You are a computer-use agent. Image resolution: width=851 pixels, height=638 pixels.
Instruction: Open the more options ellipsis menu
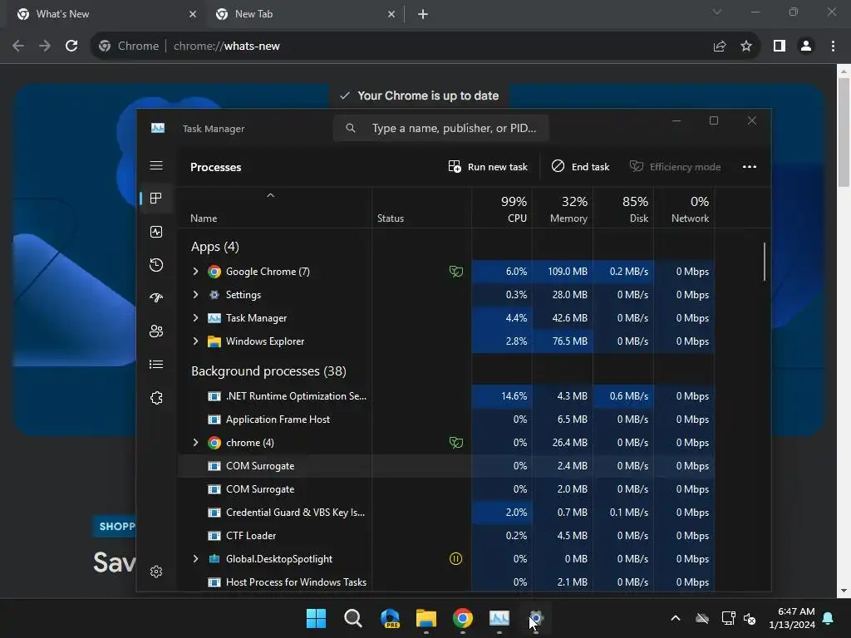750,166
